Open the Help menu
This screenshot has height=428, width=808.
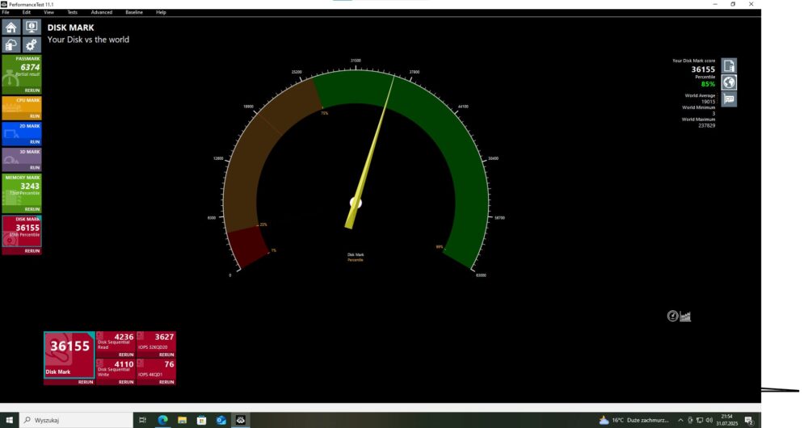pos(161,12)
